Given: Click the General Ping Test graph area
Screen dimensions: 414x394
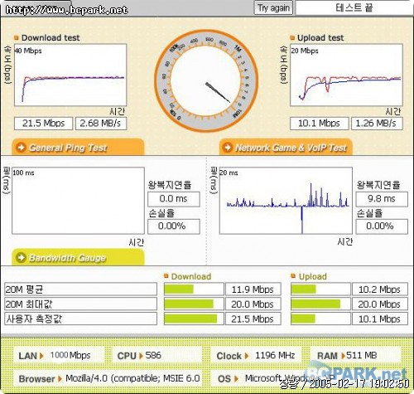Looking at the screenshot, I should click(x=78, y=201).
